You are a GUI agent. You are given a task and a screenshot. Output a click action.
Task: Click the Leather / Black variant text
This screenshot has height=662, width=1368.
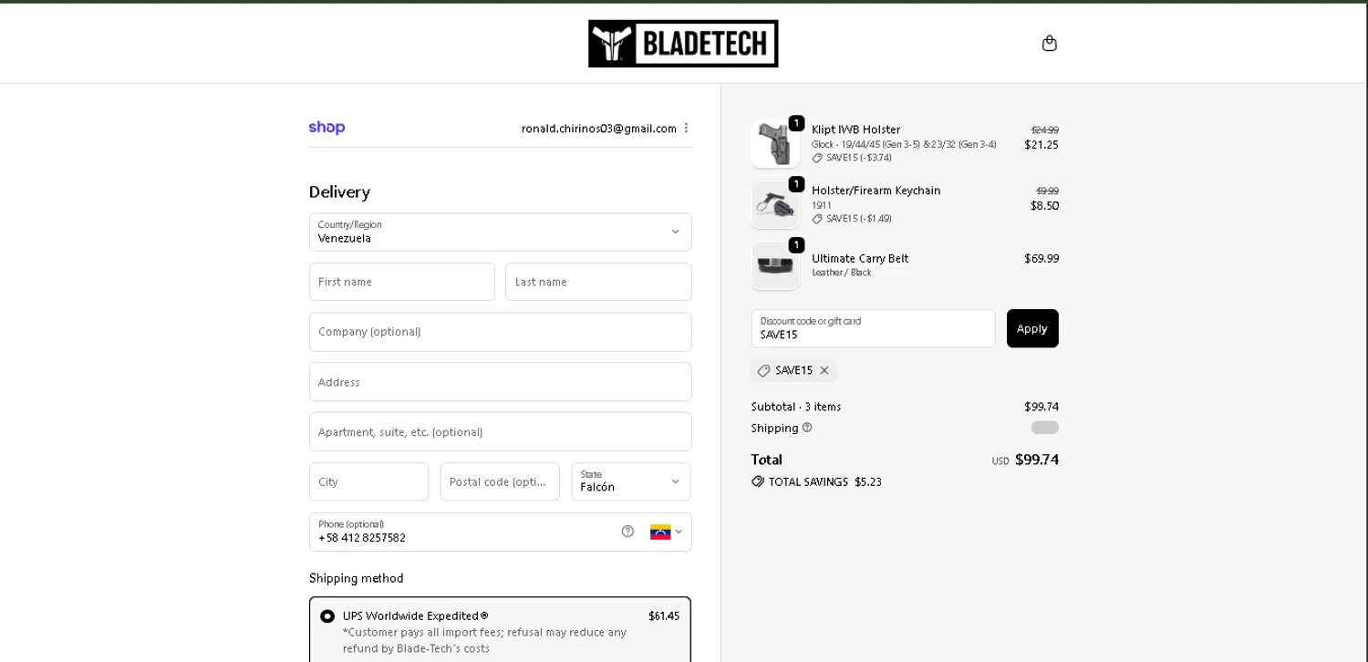(842, 273)
